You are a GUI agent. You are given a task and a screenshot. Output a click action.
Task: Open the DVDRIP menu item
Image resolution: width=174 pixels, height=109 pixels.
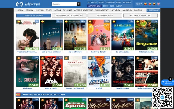pos(119,6)
